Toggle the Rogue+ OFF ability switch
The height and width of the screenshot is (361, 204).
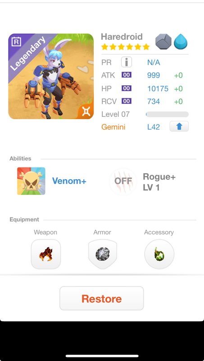(123, 181)
